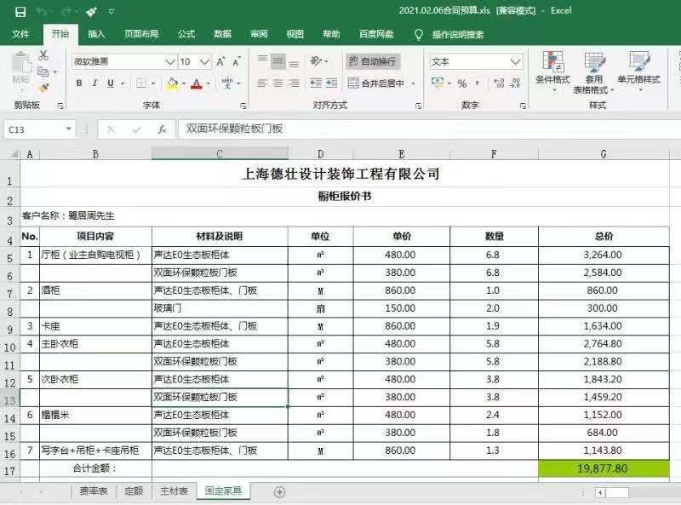Screen dimensions: 681x505
Task: Open the Name Box dropdown for C13
Action: 69,129
